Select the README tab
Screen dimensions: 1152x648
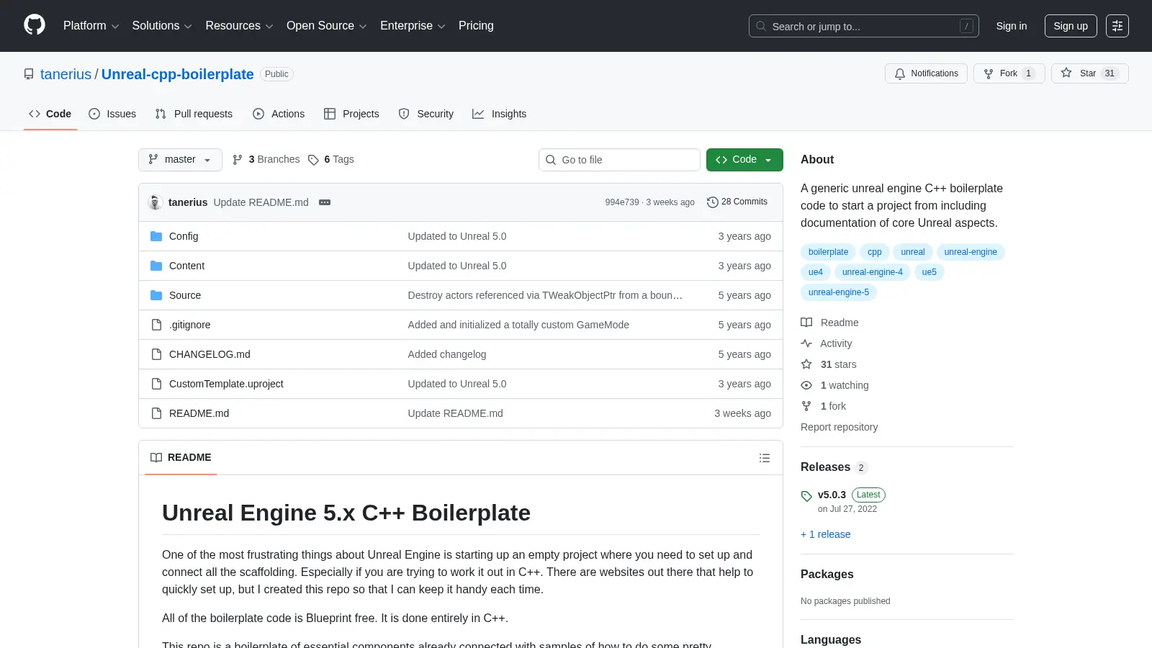[x=181, y=458]
